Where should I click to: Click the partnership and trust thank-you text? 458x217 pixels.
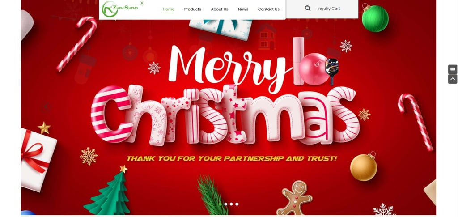[232, 158]
